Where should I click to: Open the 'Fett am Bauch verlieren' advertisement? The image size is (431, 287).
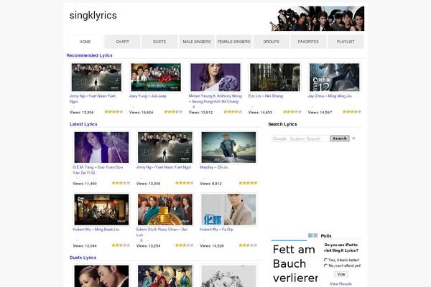(295, 263)
